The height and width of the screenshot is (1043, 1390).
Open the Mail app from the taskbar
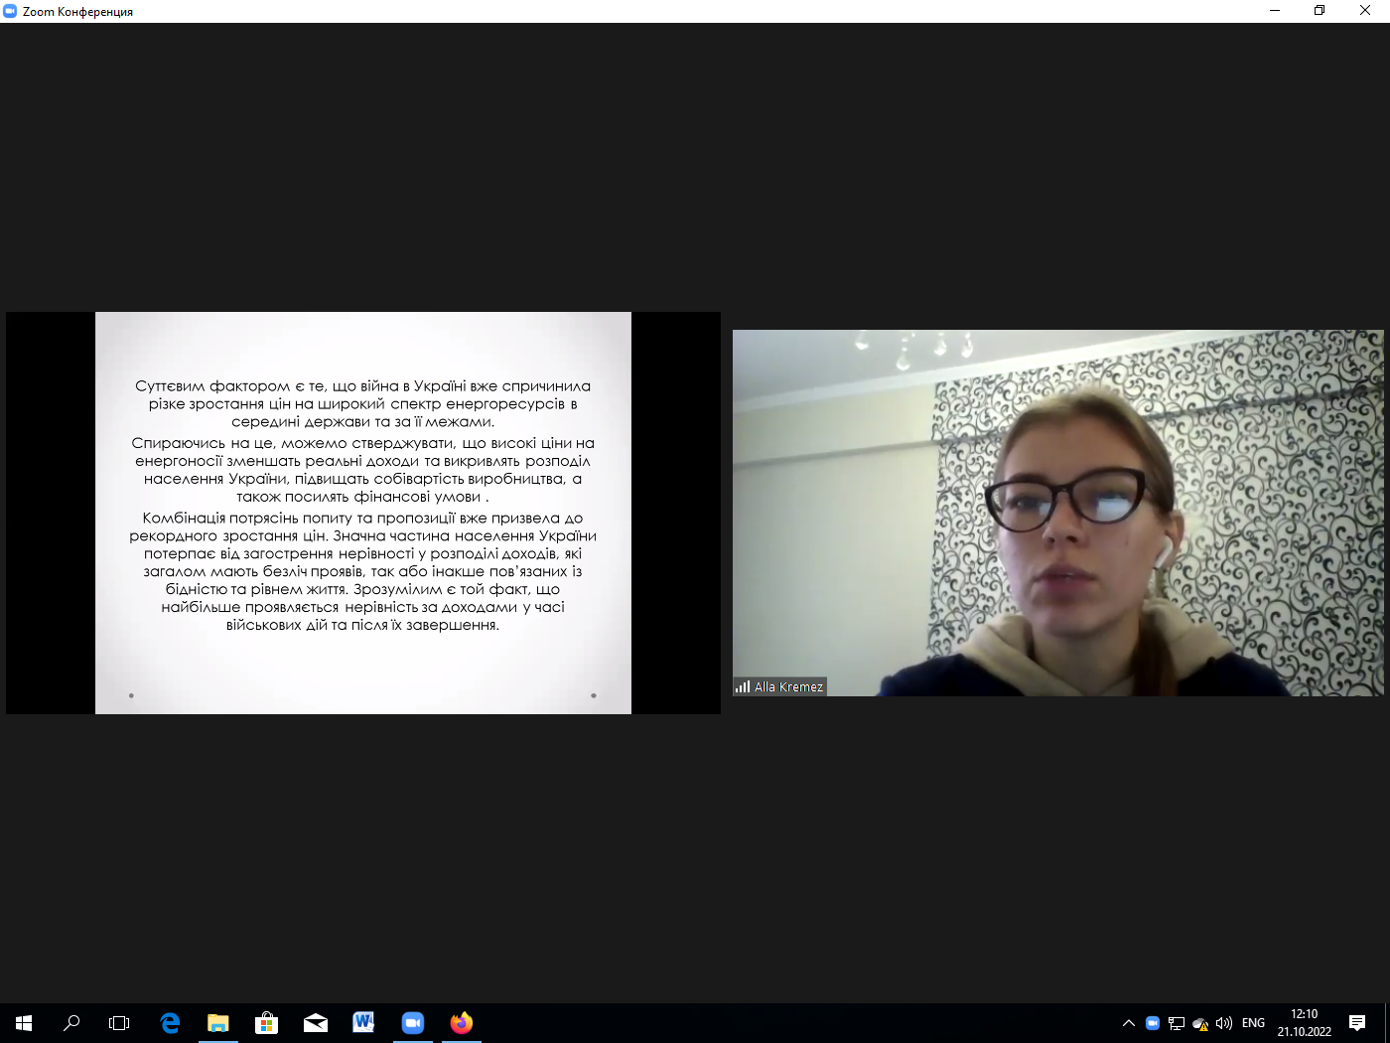coord(316,1023)
